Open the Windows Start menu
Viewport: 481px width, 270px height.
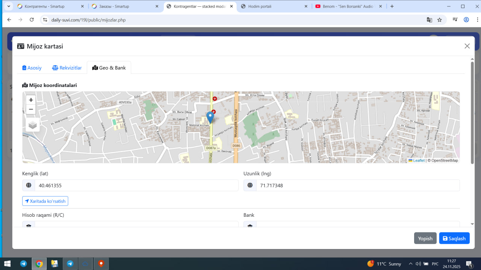[7, 264]
